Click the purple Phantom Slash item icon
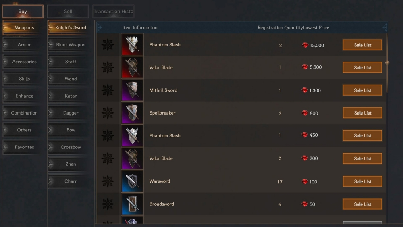This screenshot has width=403, height=227. (132, 136)
